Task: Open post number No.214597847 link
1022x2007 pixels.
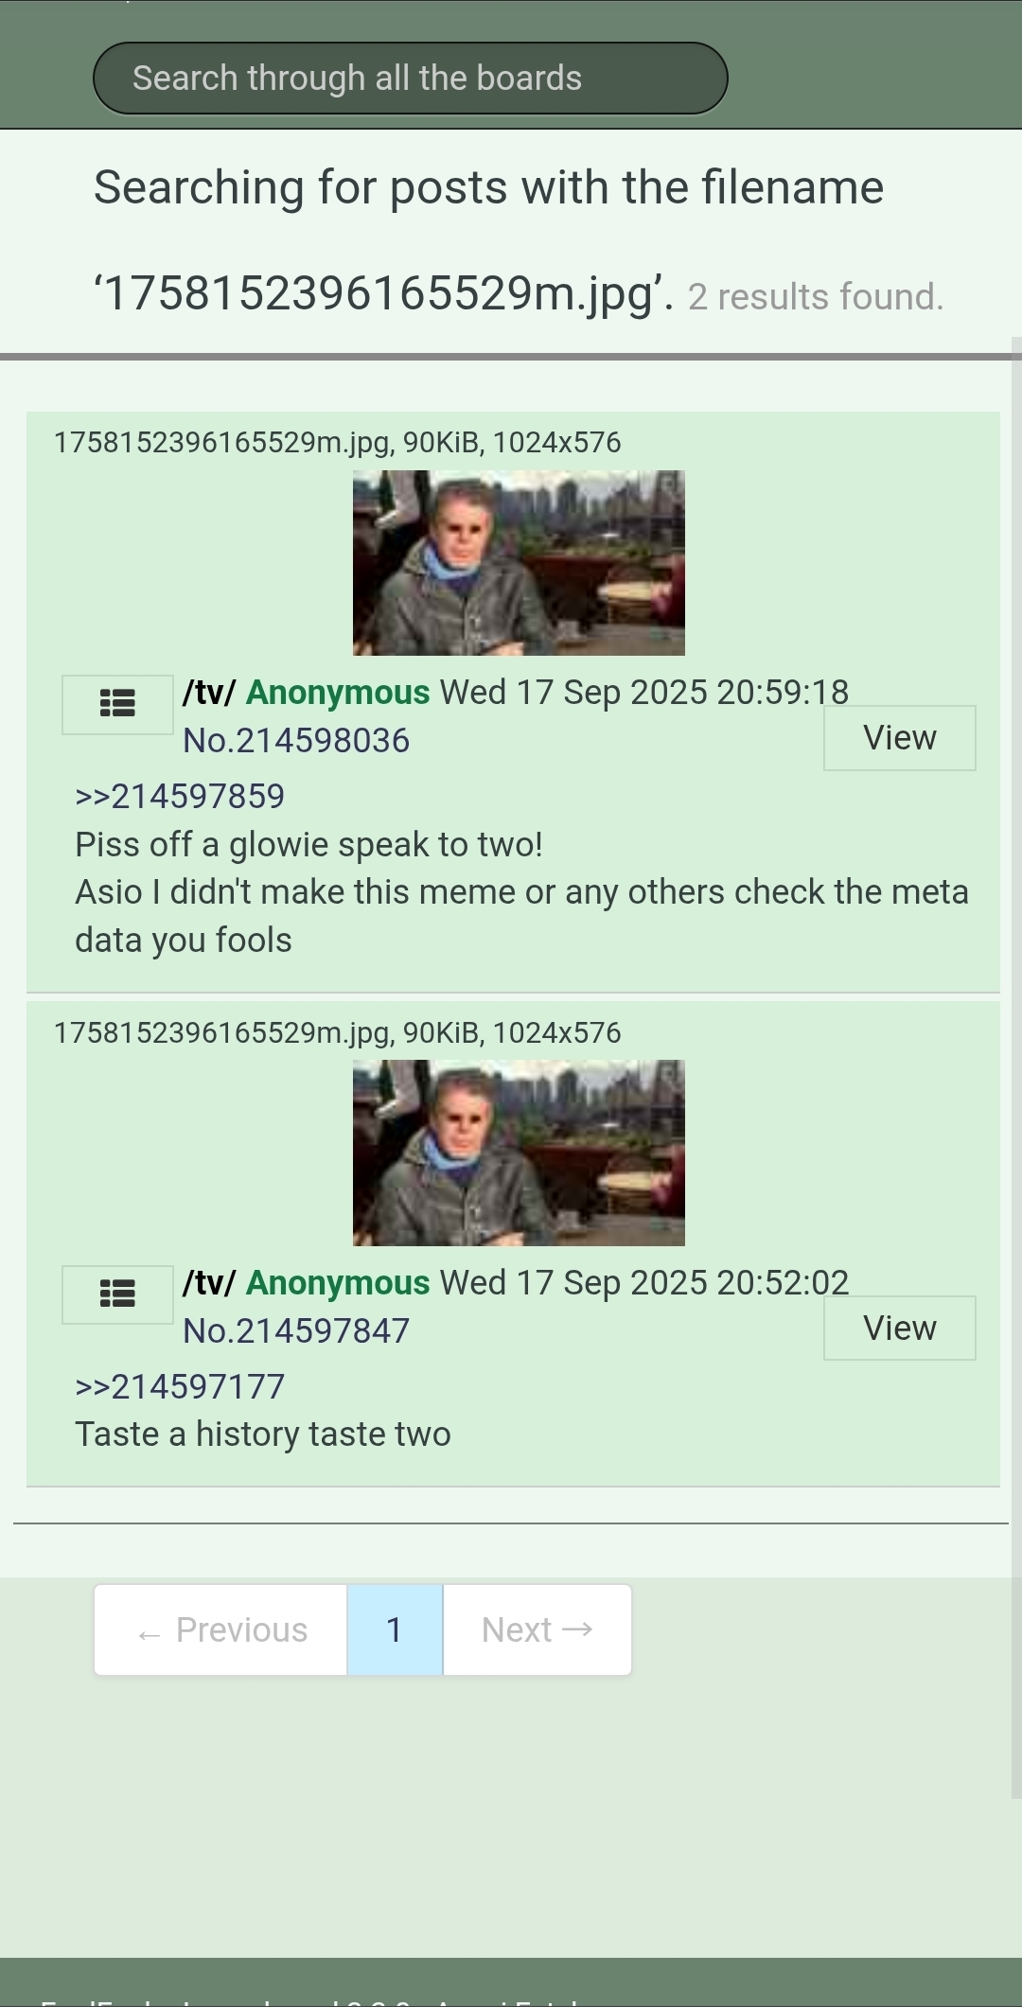Action: [296, 1330]
